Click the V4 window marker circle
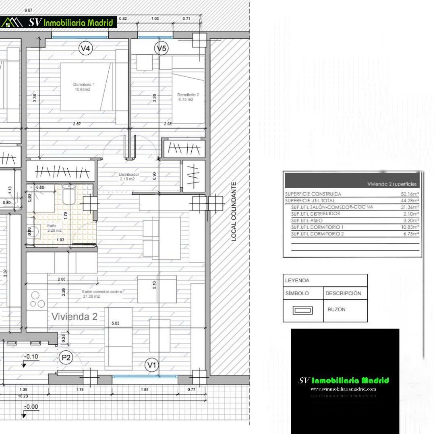 (x=86, y=49)
